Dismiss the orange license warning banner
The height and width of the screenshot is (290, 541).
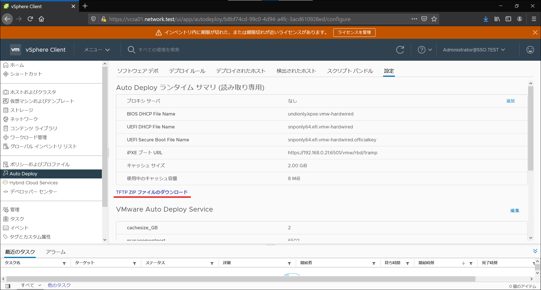535,33
